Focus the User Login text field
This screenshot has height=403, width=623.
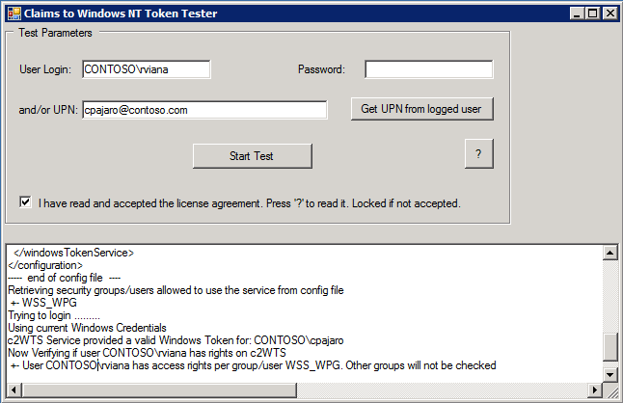(x=146, y=69)
